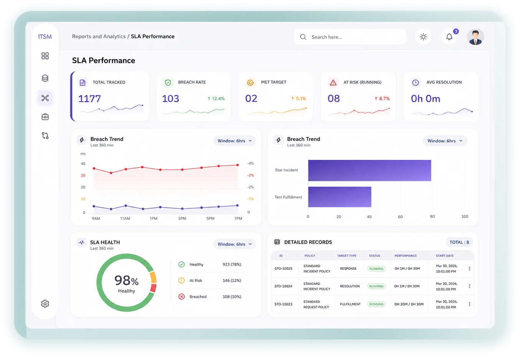520x357 pixels.
Task: Open Window dropdown on bar Breach Trend chart
Action: [445, 141]
